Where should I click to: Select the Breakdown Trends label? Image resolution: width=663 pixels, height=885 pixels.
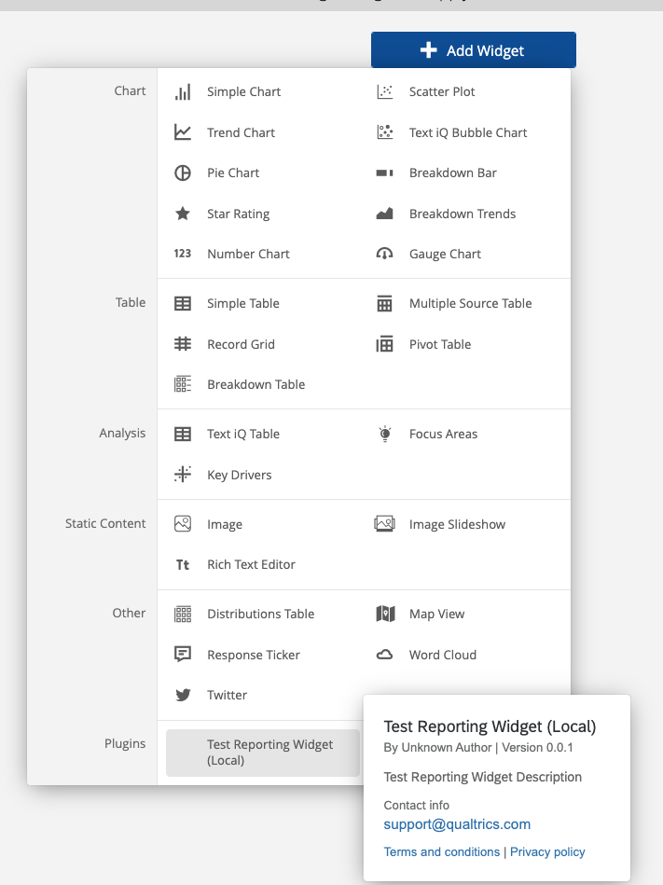pos(463,214)
